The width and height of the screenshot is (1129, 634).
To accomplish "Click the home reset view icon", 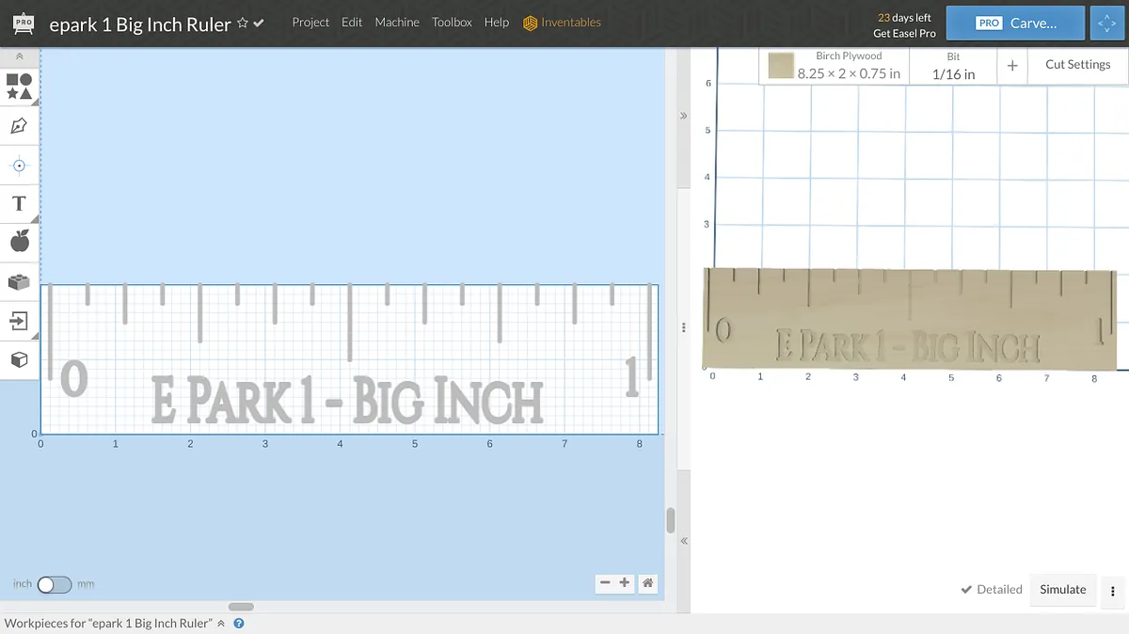I will (647, 583).
